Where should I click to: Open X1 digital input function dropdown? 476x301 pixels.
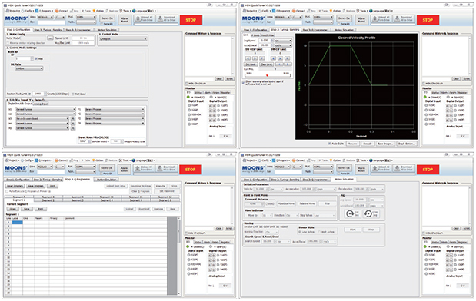tap(45, 110)
